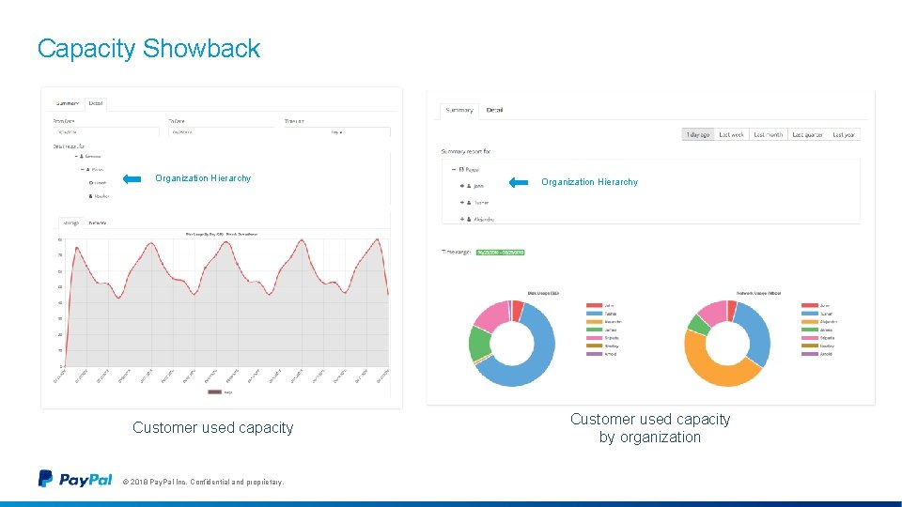902x507 pixels.
Task: Click the 'Last year' button
Action: [844, 134]
